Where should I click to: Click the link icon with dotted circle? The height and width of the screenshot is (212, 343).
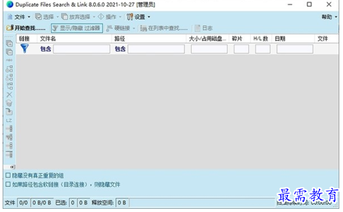pos(9,77)
